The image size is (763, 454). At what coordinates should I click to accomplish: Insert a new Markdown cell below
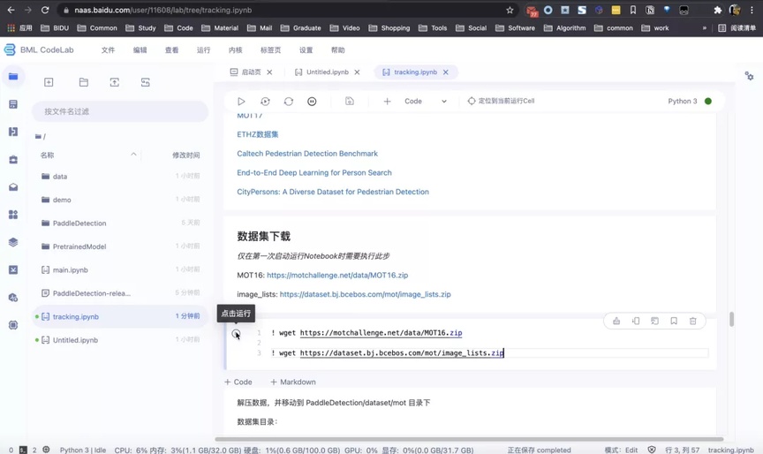pyautogui.click(x=293, y=382)
